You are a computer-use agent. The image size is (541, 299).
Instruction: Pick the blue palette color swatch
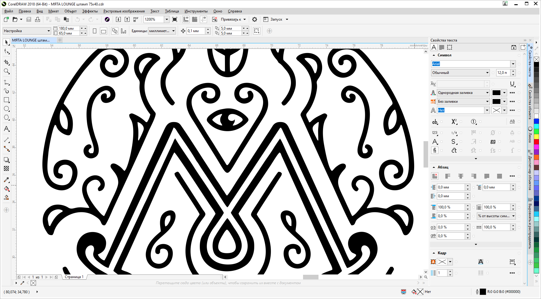pos(536,121)
